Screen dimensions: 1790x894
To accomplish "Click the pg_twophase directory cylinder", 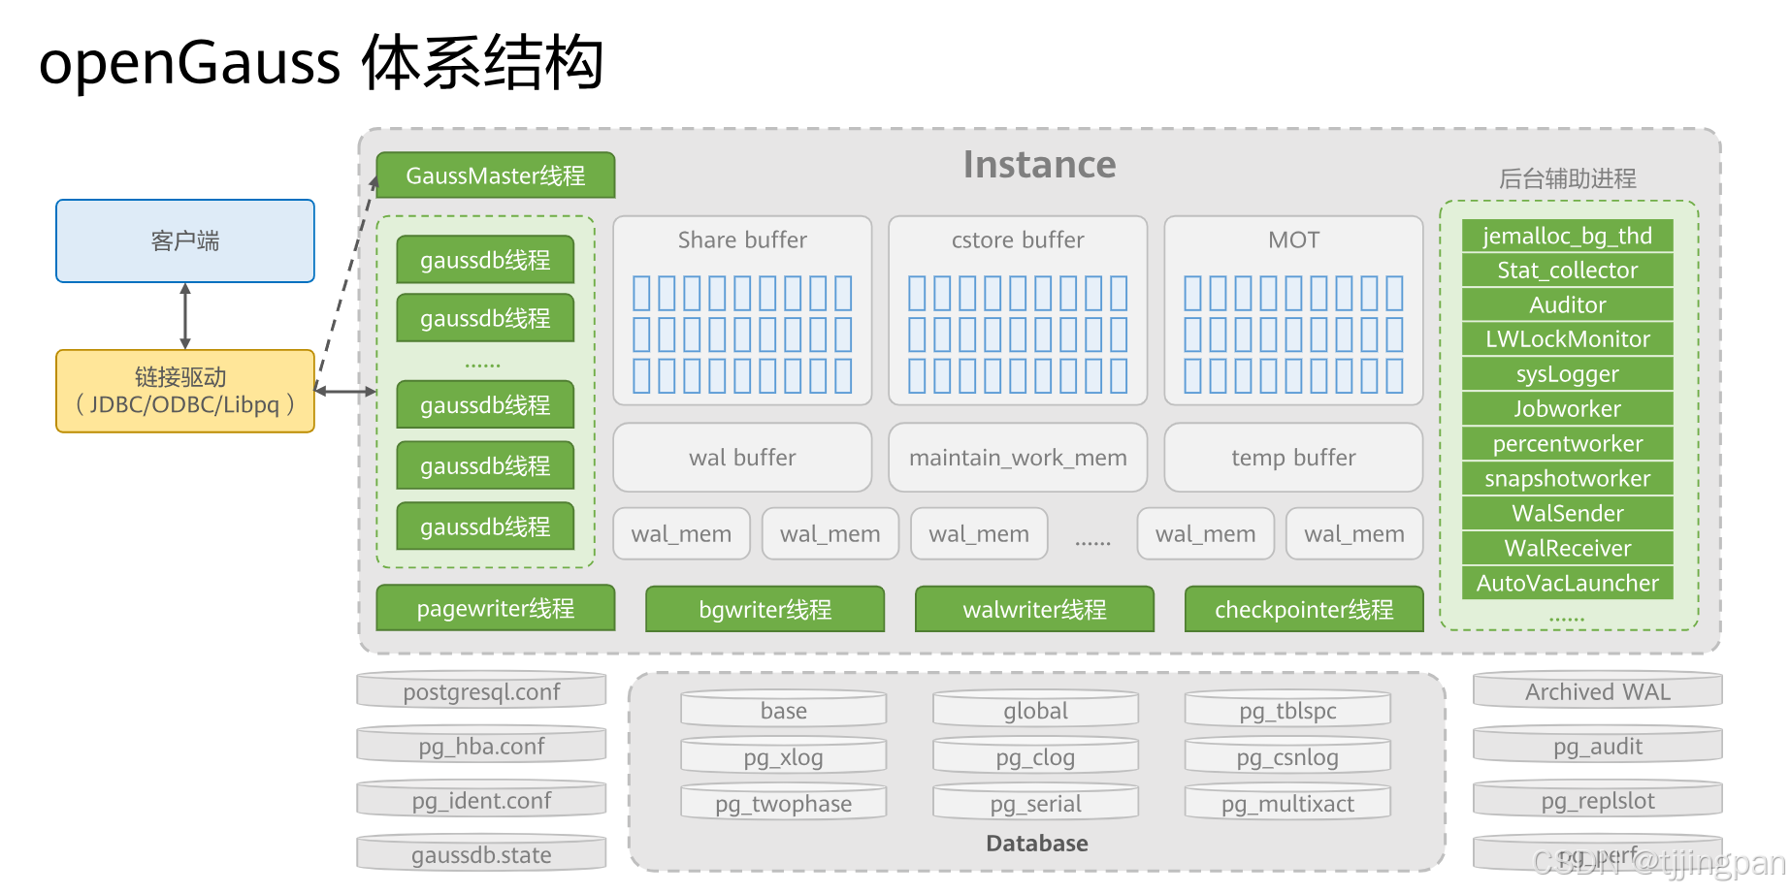I will coord(784,802).
